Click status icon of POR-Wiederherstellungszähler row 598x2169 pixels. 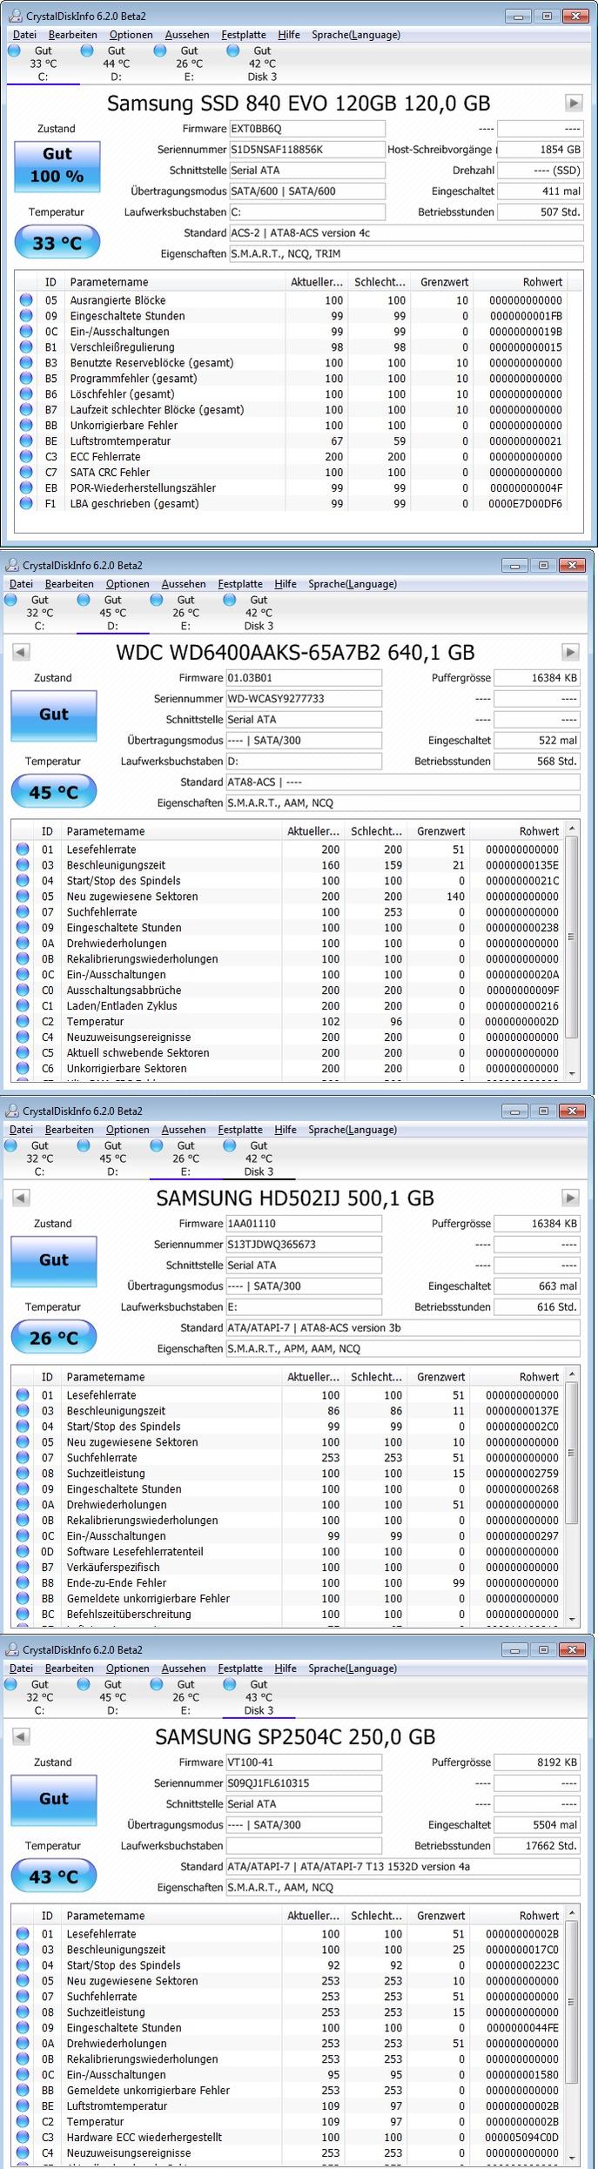[x=26, y=488]
